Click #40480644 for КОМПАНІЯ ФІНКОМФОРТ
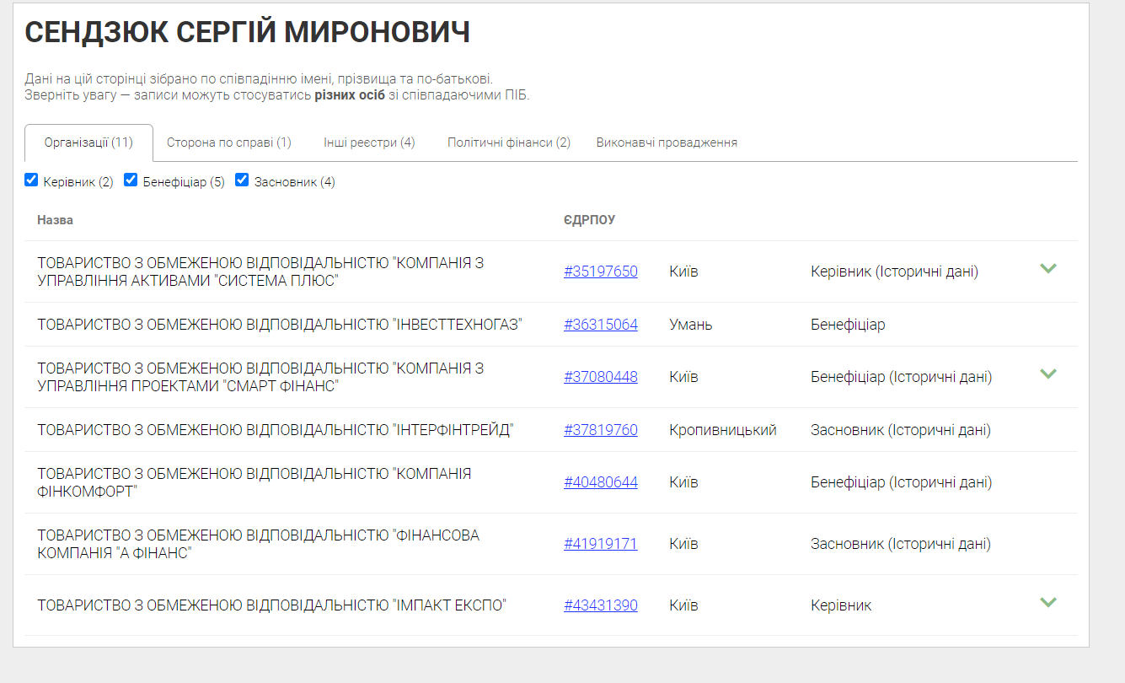 (x=601, y=481)
